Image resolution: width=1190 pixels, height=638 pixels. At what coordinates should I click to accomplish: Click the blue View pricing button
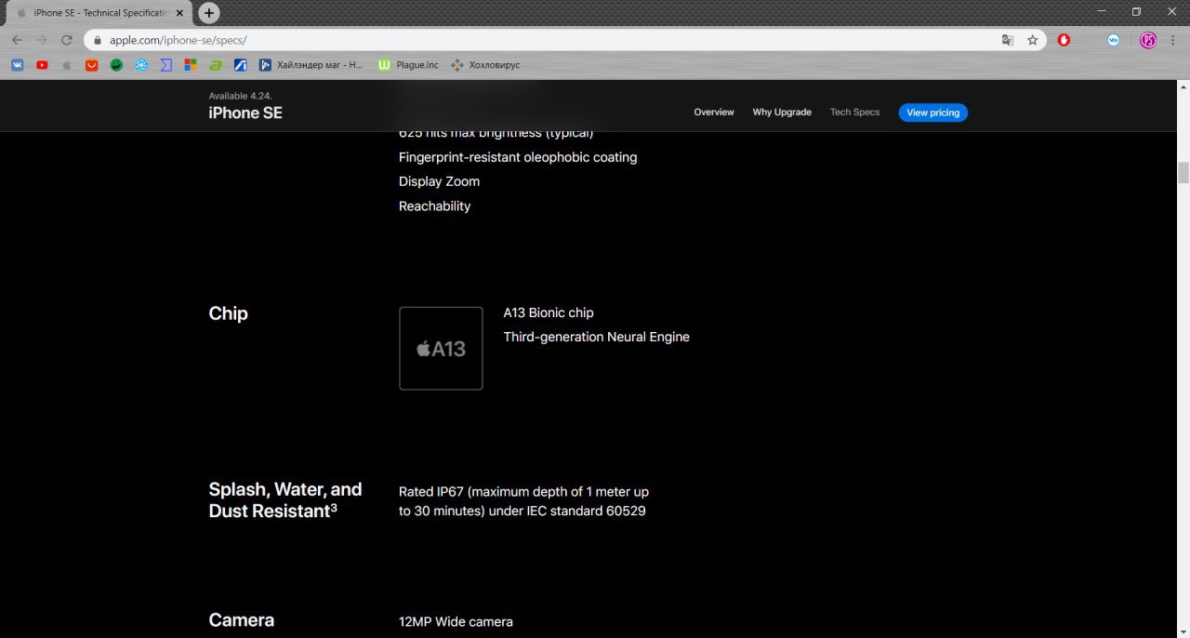(932, 113)
